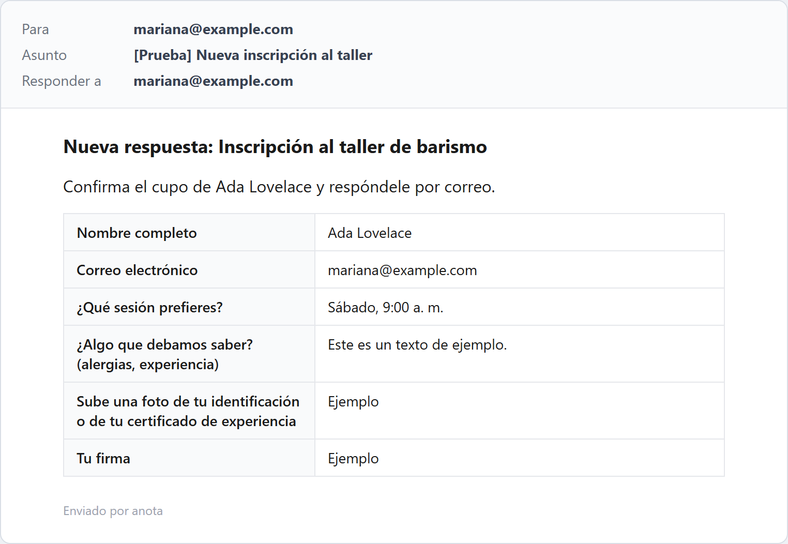Click the 'Responder a' label
The height and width of the screenshot is (544, 788).
coord(62,81)
